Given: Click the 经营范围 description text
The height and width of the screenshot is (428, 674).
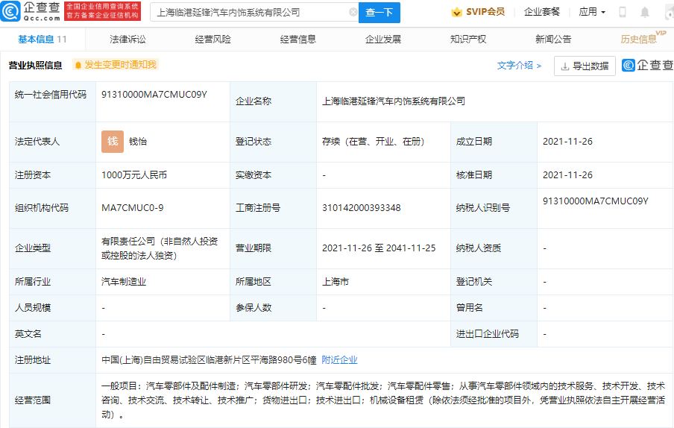Looking at the screenshot, I should point(383,400).
